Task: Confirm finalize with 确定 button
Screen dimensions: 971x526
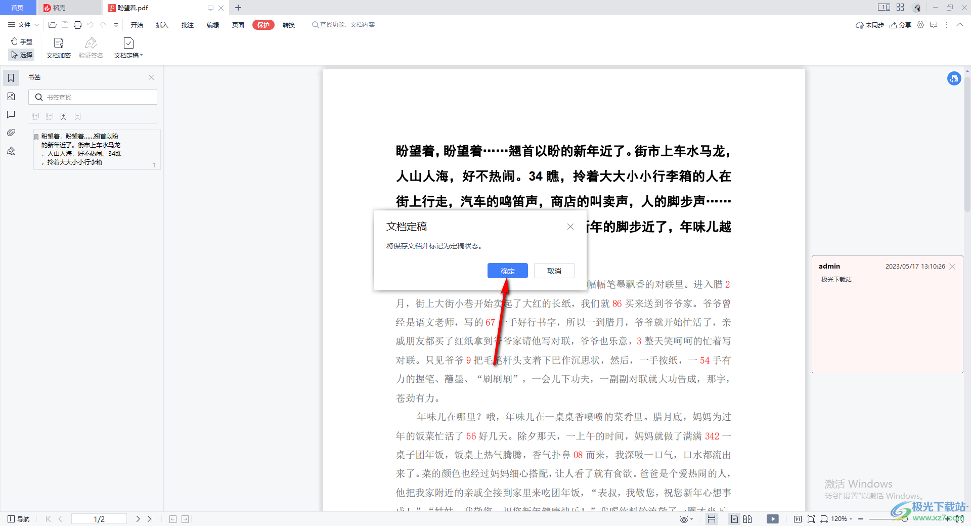Action: click(x=508, y=271)
